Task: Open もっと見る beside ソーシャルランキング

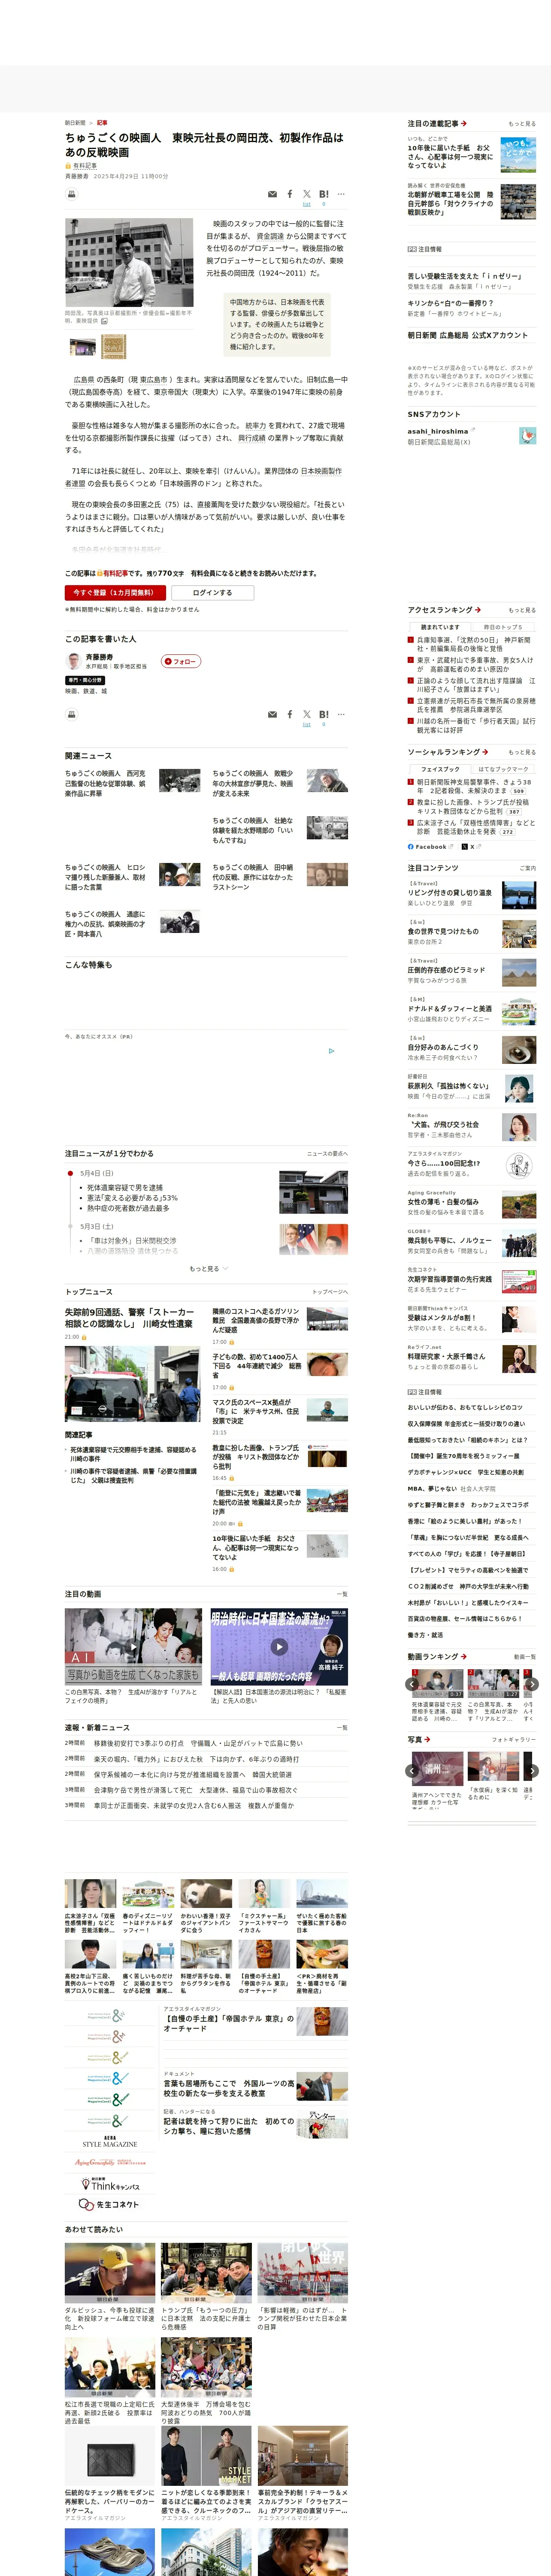Action: tap(521, 752)
